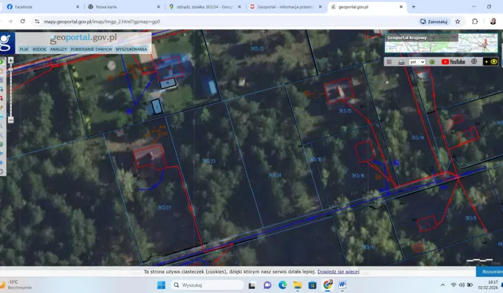Image resolution: width=503 pixels, height=293 pixels.
Task: Click the zoom out minus button
Action: pos(10,120)
